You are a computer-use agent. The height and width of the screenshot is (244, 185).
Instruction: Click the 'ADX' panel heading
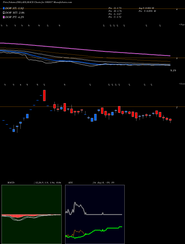click(70, 183)
